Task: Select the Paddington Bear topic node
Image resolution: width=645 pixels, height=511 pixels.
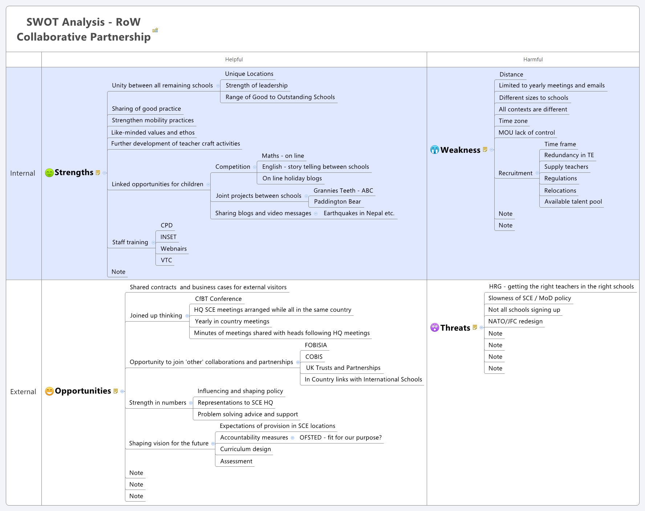Action: pyautogui.click(x=337, y=202)
